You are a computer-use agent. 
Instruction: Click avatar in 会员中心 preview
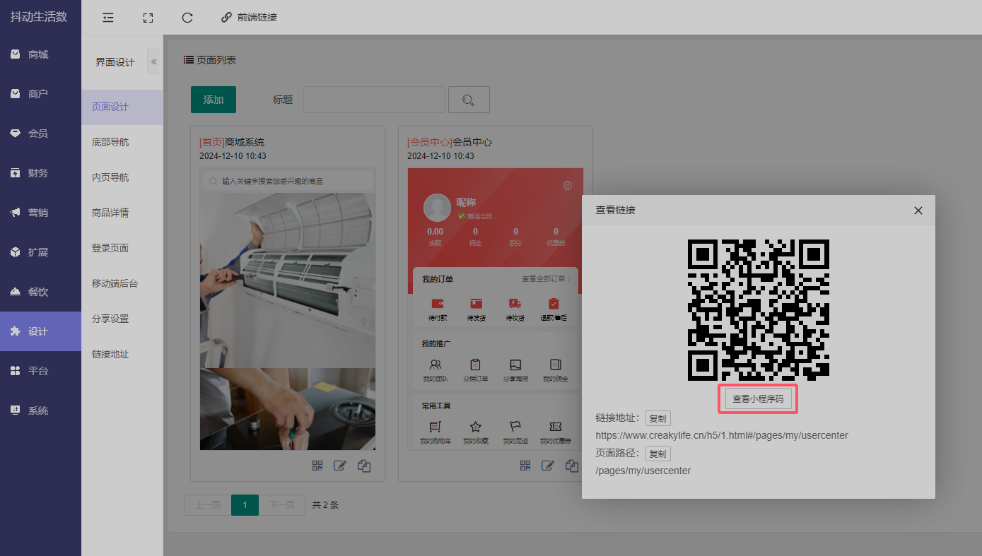pos(437,208)
